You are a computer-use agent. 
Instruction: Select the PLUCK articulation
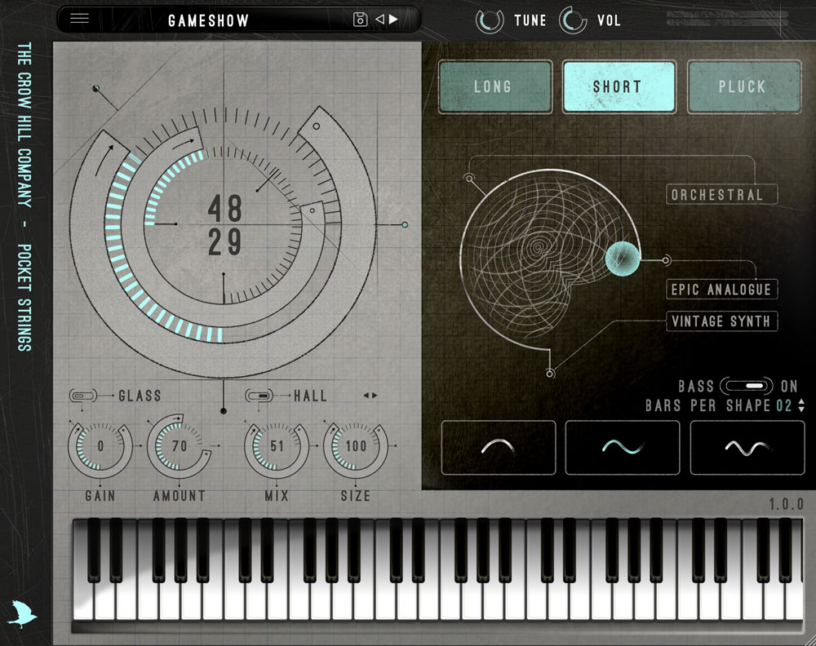(743, 86)
